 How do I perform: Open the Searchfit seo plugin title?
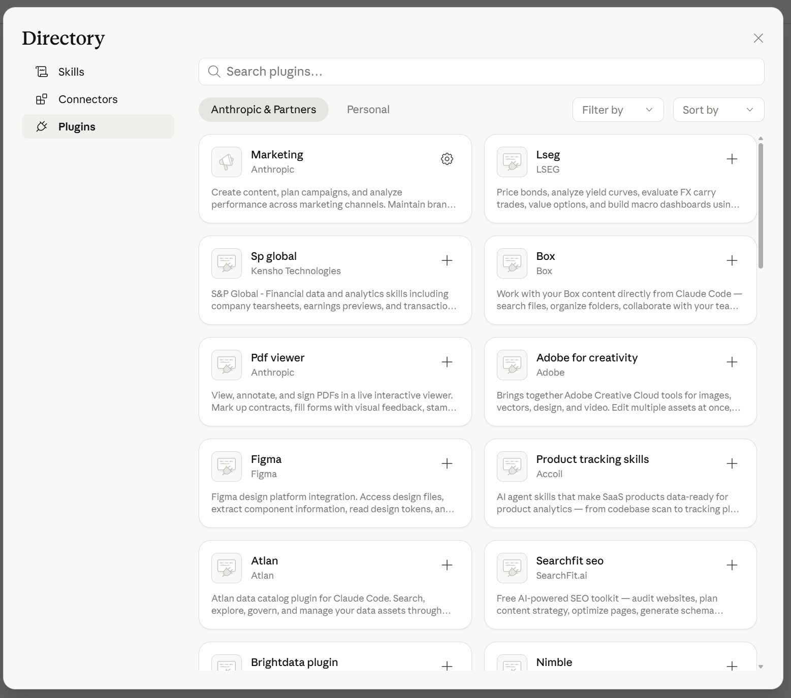[570, 561]
